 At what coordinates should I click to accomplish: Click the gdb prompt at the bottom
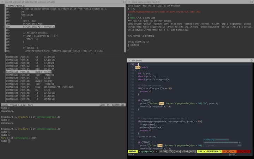click(x=4, y=141)
